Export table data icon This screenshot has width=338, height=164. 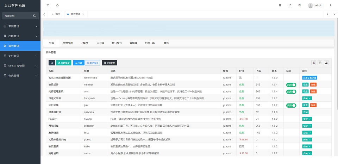327,63
